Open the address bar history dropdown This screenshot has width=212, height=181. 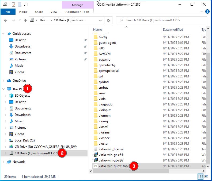(x=100, y=20)
